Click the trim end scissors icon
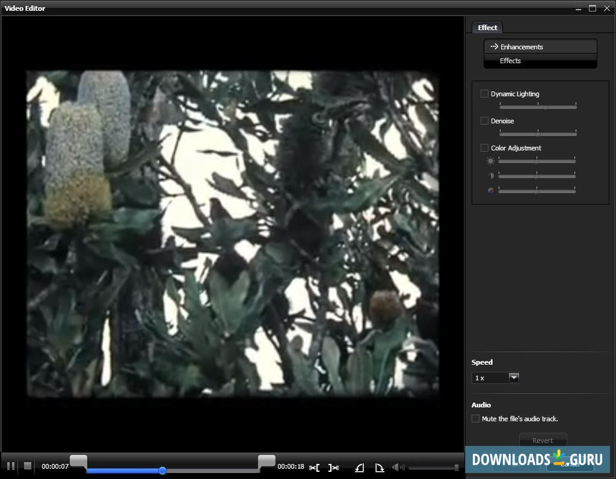The width and height of the screenshot is (616, 479). pos(333,468)
